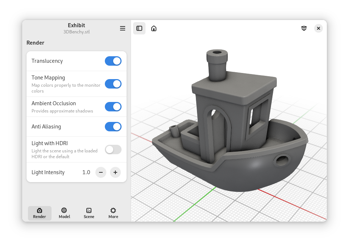Toggle orthographic view cube icon
349x246 pixels.
[304, 28]
